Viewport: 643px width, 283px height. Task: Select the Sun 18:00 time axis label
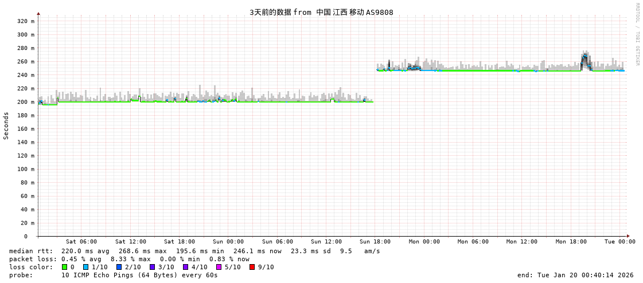(x=375, y=242)
